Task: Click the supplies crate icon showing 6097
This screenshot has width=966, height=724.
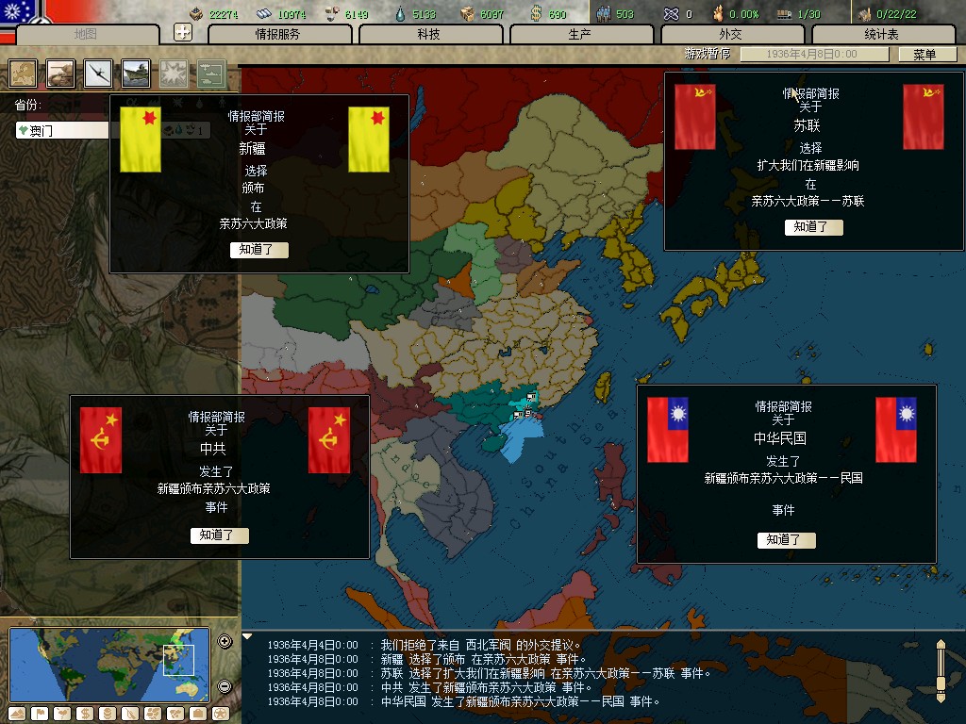Action: click(468, 13)
